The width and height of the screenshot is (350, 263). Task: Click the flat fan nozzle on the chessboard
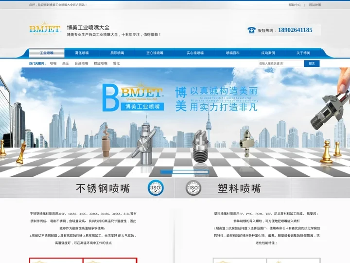(x=200, y=147)
